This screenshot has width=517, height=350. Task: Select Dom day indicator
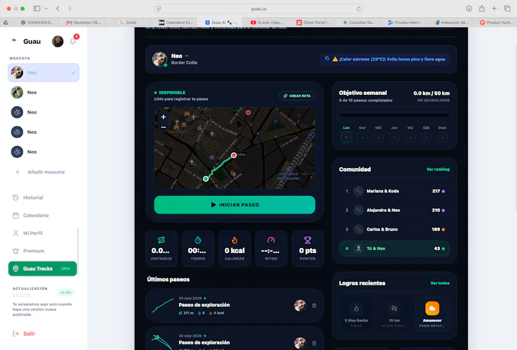coord(442,137)
